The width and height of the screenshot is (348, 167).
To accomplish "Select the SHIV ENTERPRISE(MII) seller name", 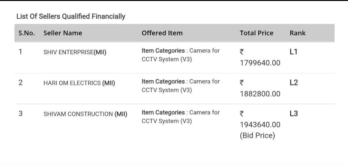I will point(75,52).
